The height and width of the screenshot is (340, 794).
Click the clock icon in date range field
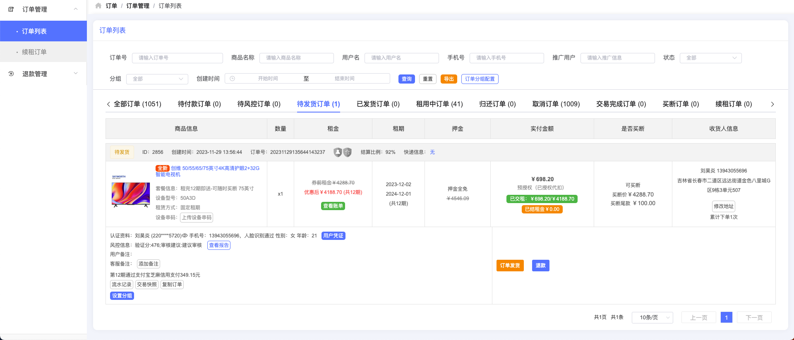233,79
